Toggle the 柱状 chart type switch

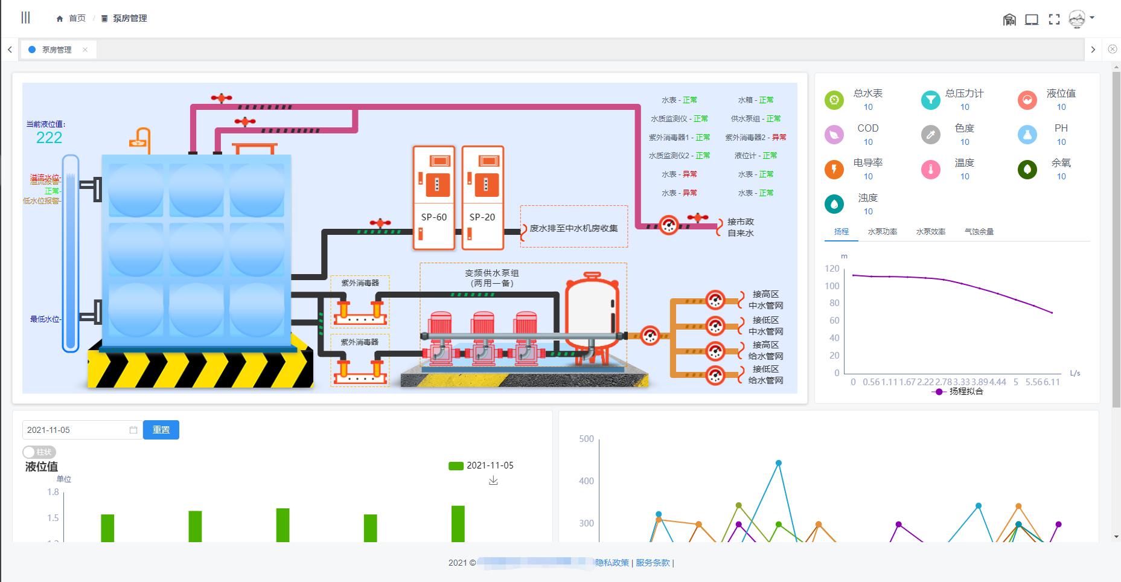[39, 452]
